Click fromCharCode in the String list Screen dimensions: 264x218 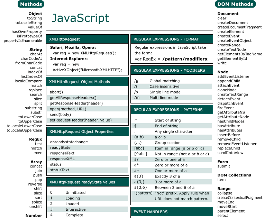pos(29,63)
